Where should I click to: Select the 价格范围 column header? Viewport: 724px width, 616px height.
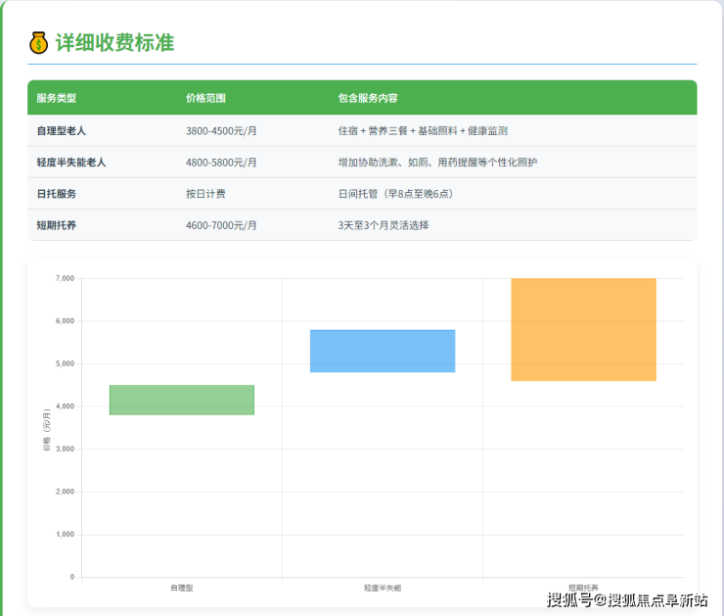coord(205,98)
